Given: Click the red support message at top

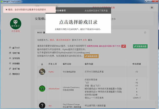Looking at the screenshot, I should point(103,8).
